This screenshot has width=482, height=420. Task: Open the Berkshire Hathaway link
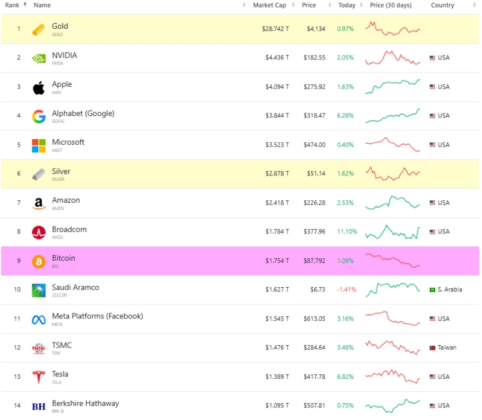tap(85, 403)
